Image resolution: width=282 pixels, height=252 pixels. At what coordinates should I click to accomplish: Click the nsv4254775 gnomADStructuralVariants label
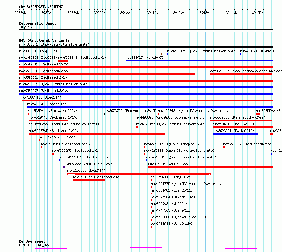click(x=186, y=184)
